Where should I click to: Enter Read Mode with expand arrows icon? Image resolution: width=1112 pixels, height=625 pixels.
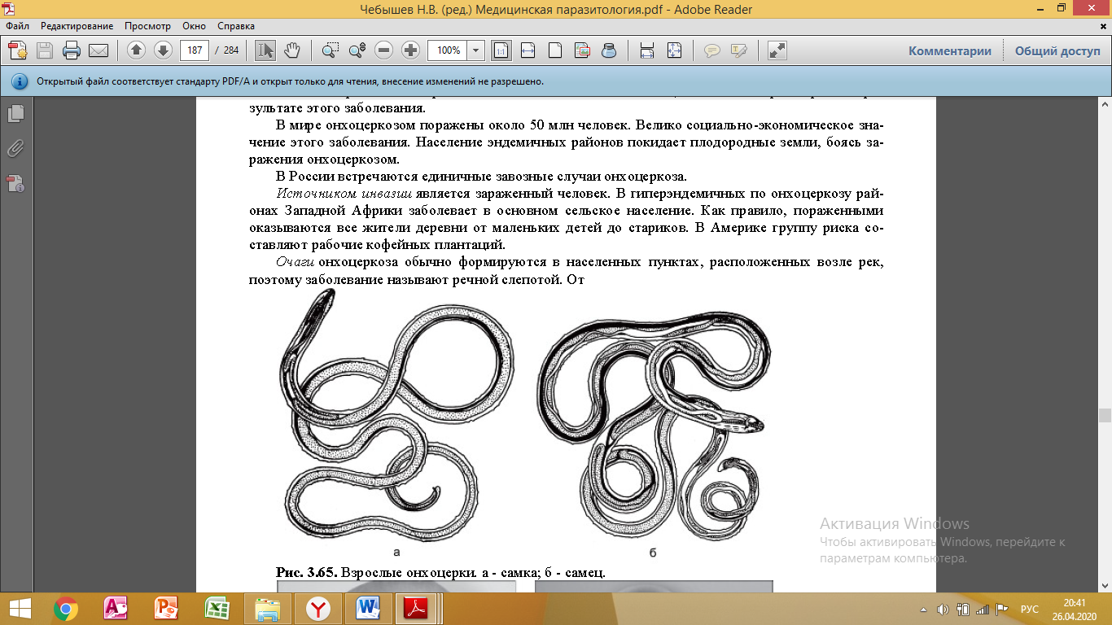point(777,50)
